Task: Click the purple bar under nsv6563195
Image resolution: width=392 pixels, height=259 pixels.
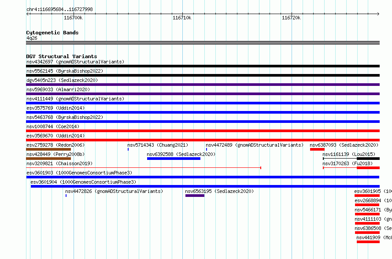Action: pos(195,196)
